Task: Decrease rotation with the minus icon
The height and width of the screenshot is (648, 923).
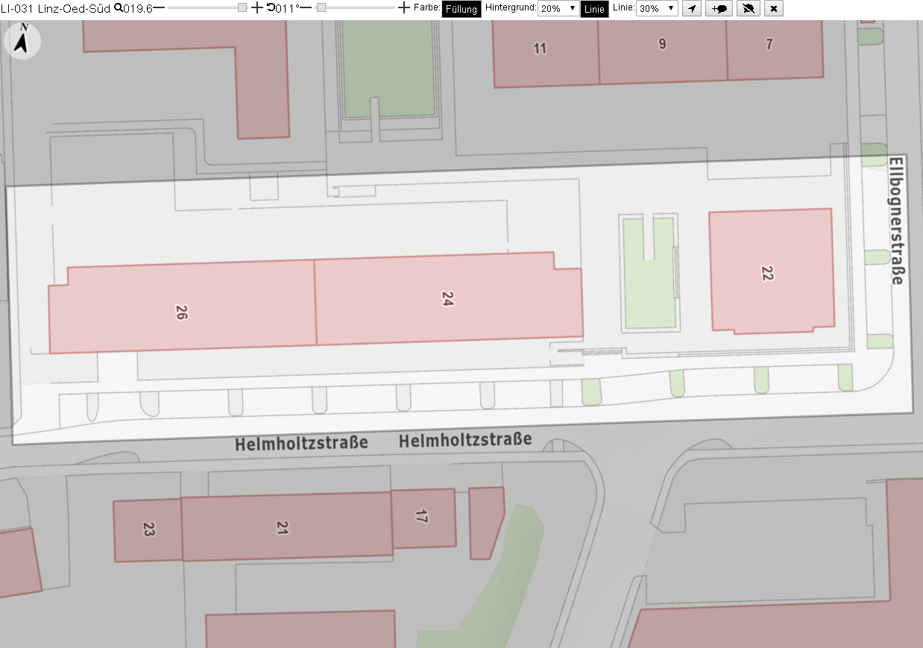Action: (306, 7)
